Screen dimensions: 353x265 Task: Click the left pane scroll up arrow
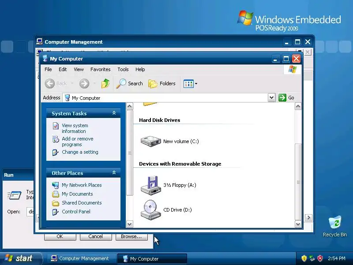click(x=130, y=106)
